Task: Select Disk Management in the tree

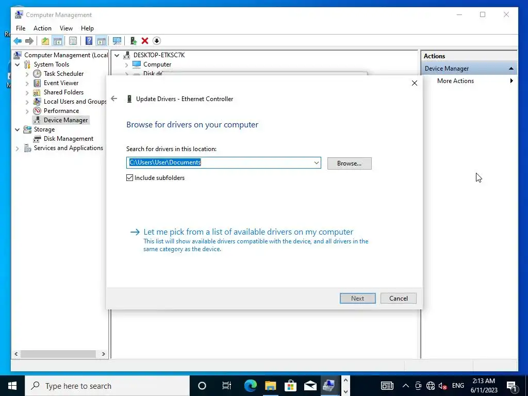Action: pyautogui.click(x=69, y=139)
